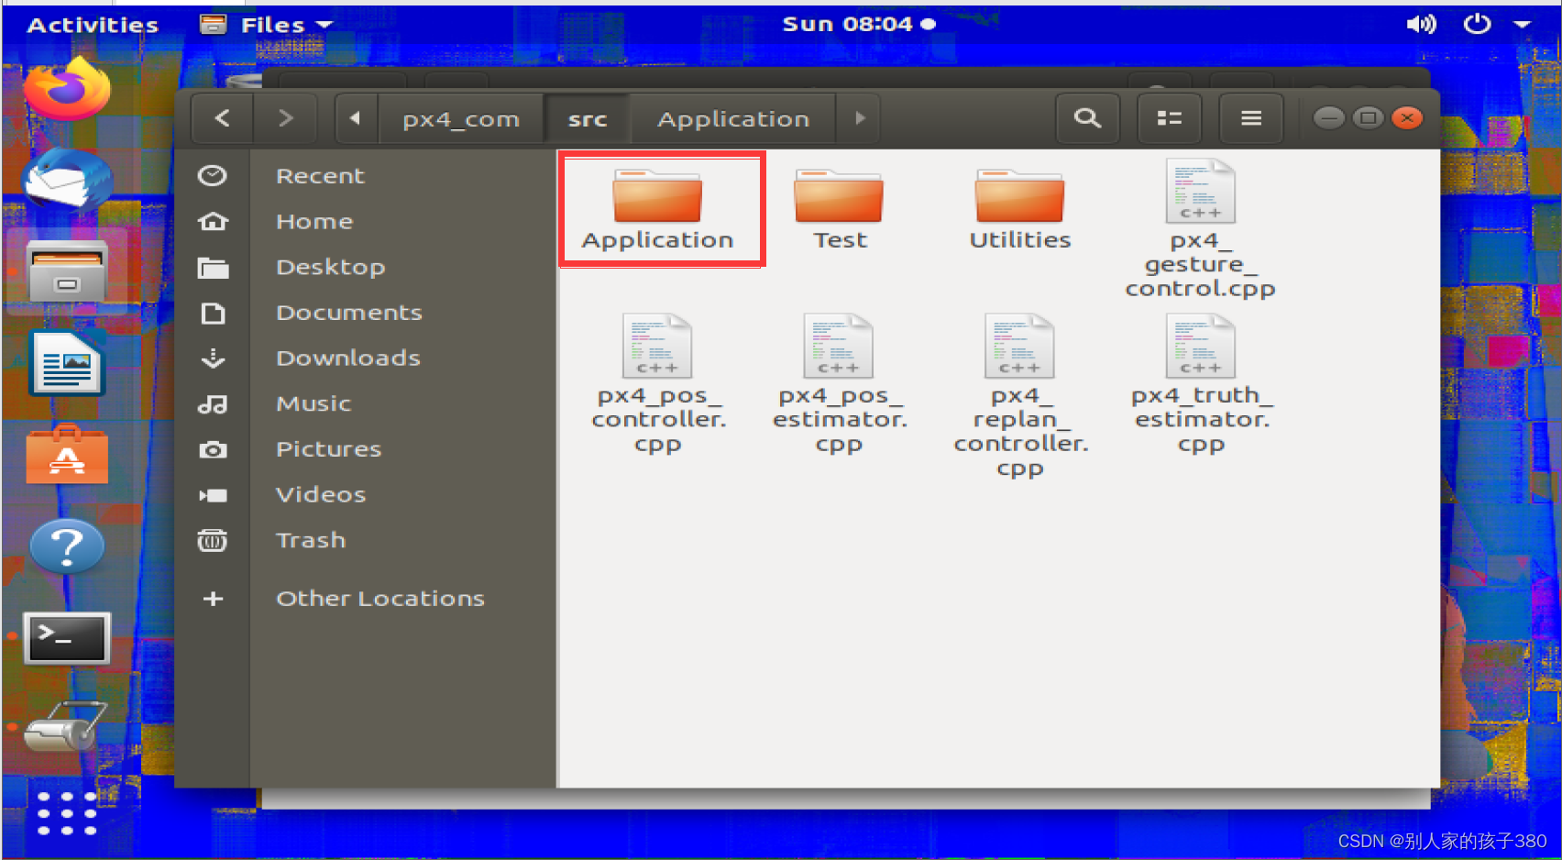Select the src path segment

point(588,119)
